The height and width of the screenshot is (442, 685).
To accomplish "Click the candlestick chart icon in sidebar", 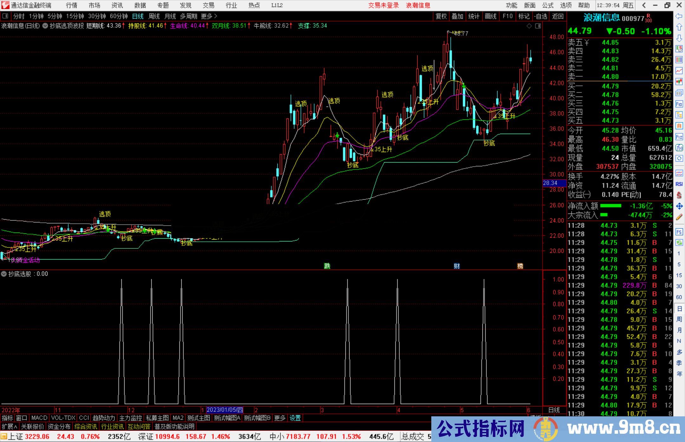I will pyautogui.click(x=679, y=82).
